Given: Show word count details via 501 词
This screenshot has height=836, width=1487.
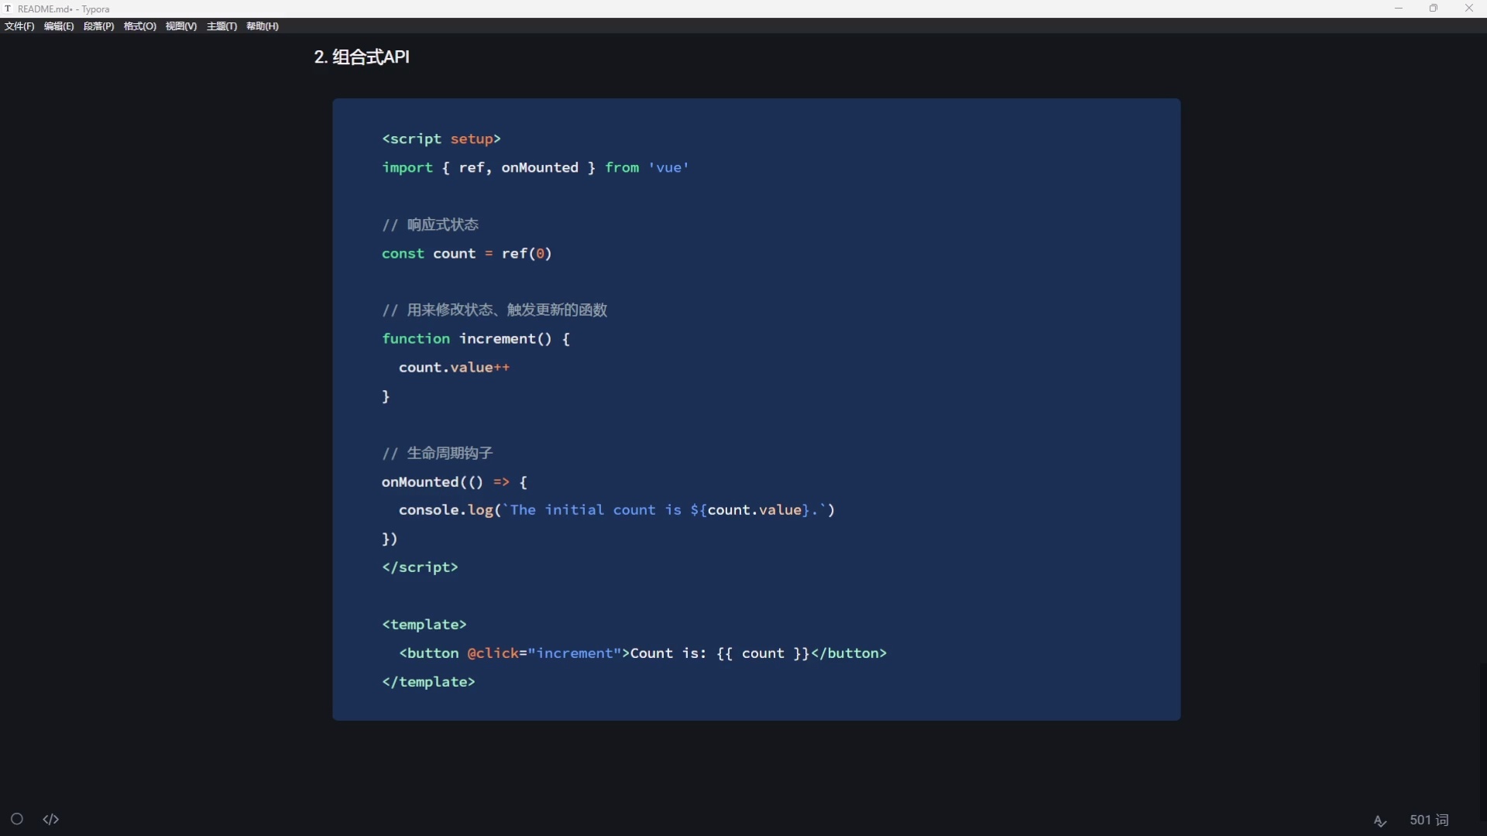Looking at the screenshot, I should [x=1429, y=820].
